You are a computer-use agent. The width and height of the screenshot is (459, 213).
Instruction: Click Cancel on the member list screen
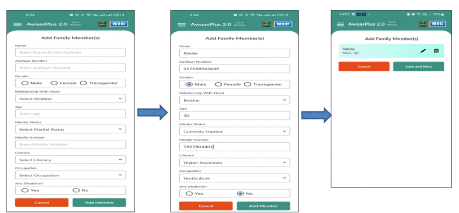tap(364, 66)
